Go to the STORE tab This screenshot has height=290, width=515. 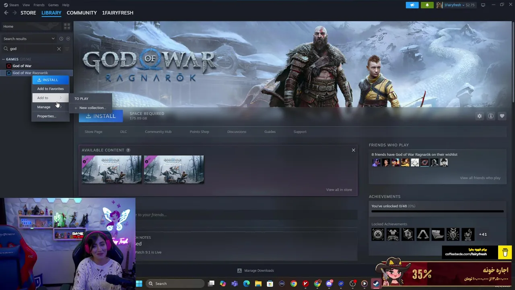(28, 13)
